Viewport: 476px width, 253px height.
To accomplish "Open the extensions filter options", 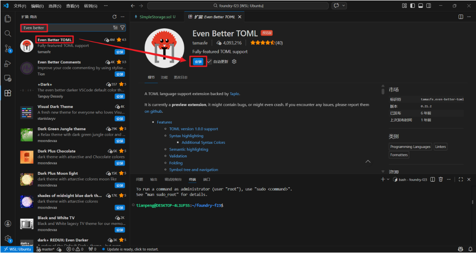I will (122, 28).
